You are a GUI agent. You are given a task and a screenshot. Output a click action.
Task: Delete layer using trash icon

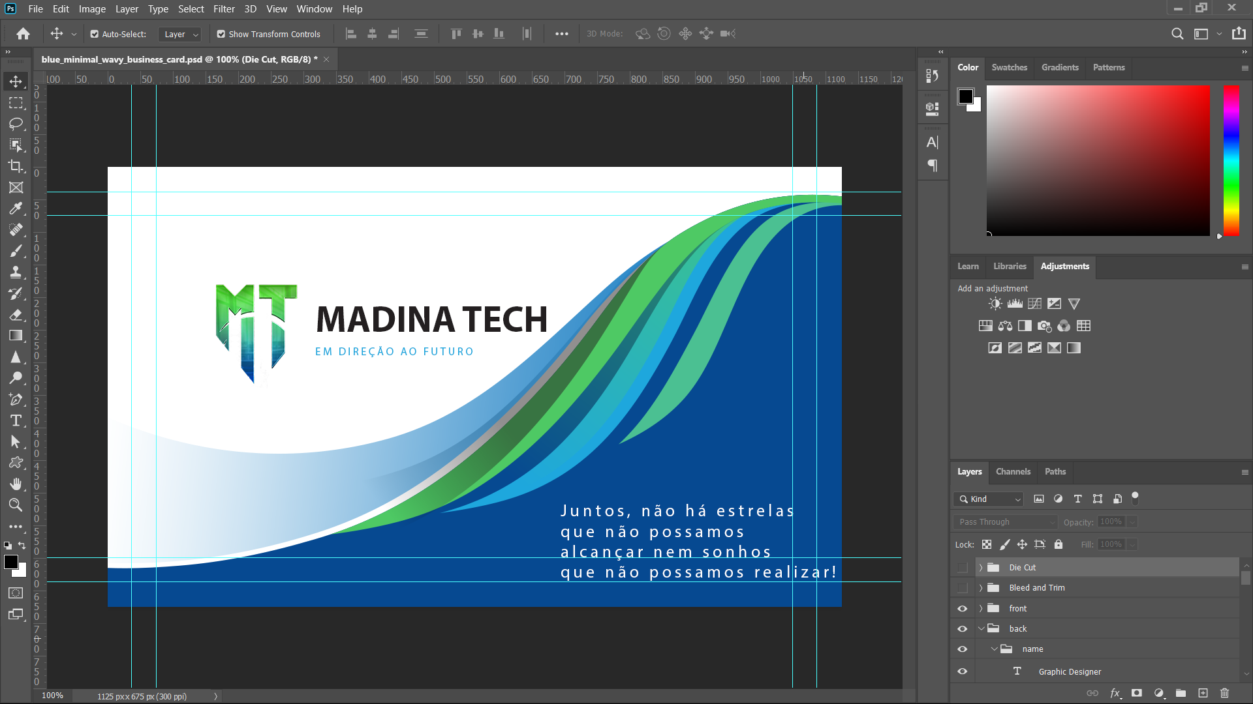[x=1224, y=693]
